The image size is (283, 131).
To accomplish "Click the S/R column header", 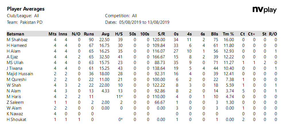I will coord(161,34).
